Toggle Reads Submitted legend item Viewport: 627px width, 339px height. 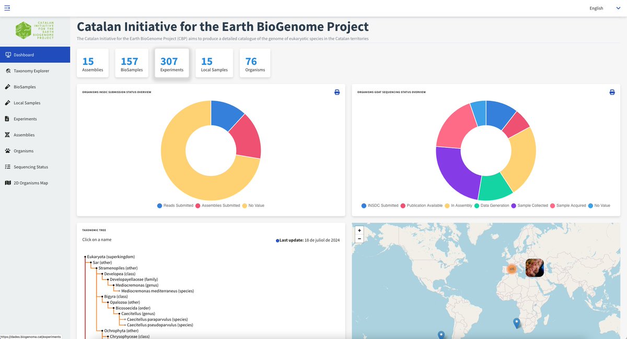click(175, 206)
